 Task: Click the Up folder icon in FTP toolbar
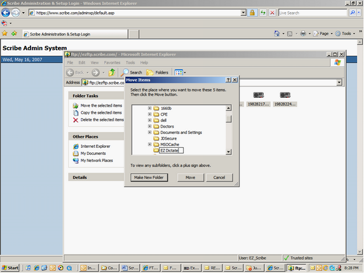pyautogui.click(x=112, y=72)
